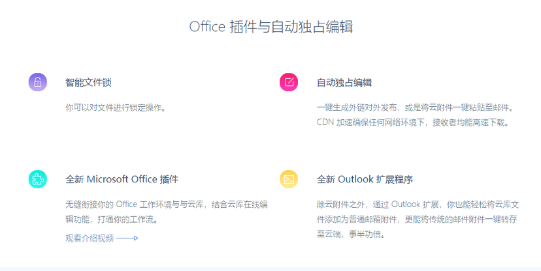Select the 自动独占编辑 feature heading

pos(344,83)
